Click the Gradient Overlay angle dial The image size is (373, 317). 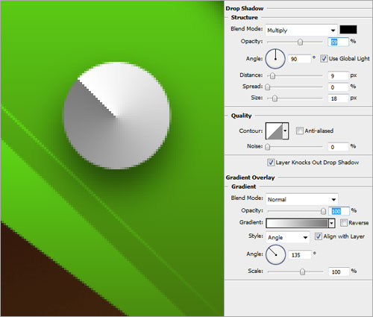tap(275, 254)
